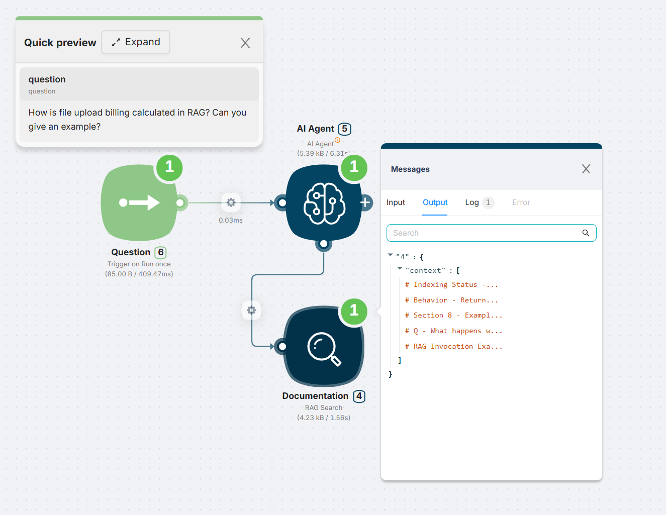Select the Output tab

[435, 202]
